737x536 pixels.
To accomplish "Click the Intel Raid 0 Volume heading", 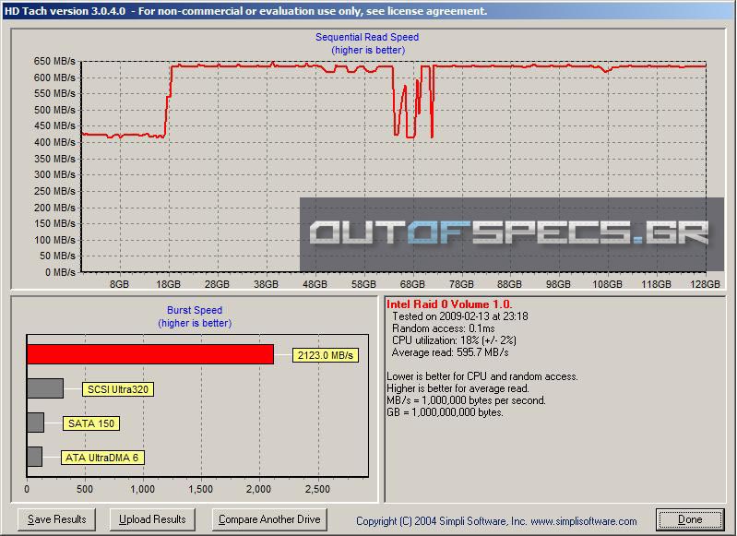I will point(449,304).
